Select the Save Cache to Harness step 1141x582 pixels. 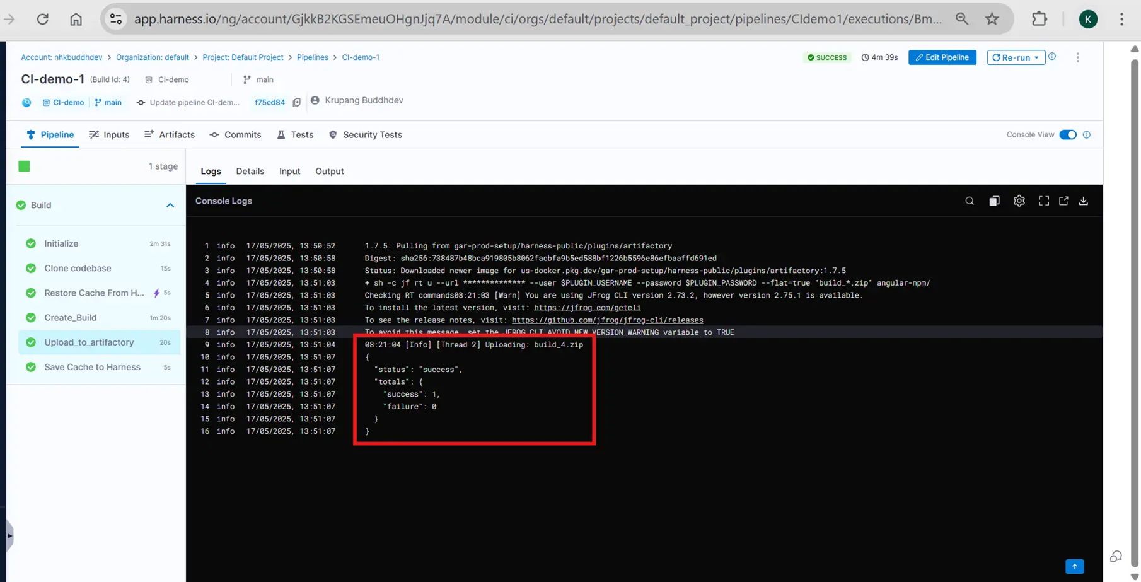pos(99,367)
